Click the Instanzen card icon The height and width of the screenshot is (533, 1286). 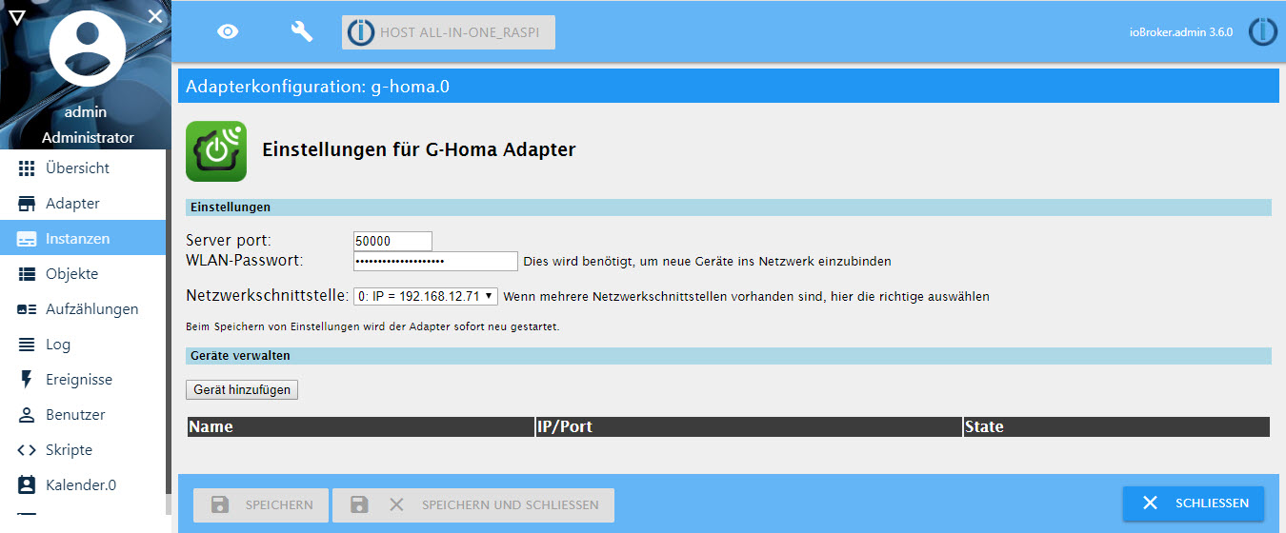pos(27,239)
